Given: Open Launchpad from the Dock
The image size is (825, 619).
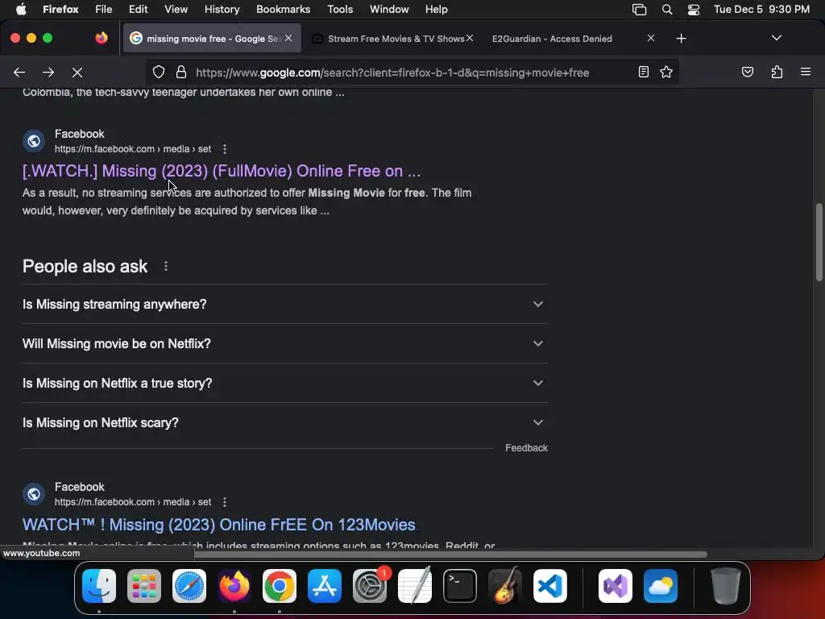Looking at the screenshot, I should 144,586.
